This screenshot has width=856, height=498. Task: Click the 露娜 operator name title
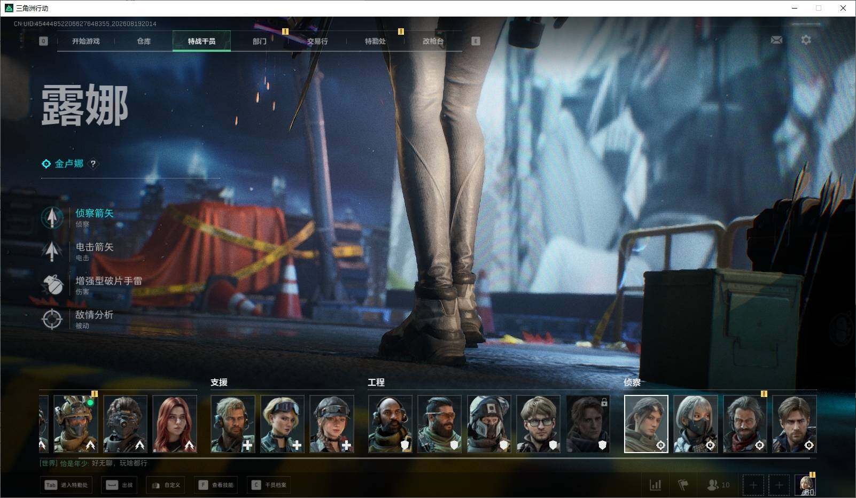click(85, 105)
